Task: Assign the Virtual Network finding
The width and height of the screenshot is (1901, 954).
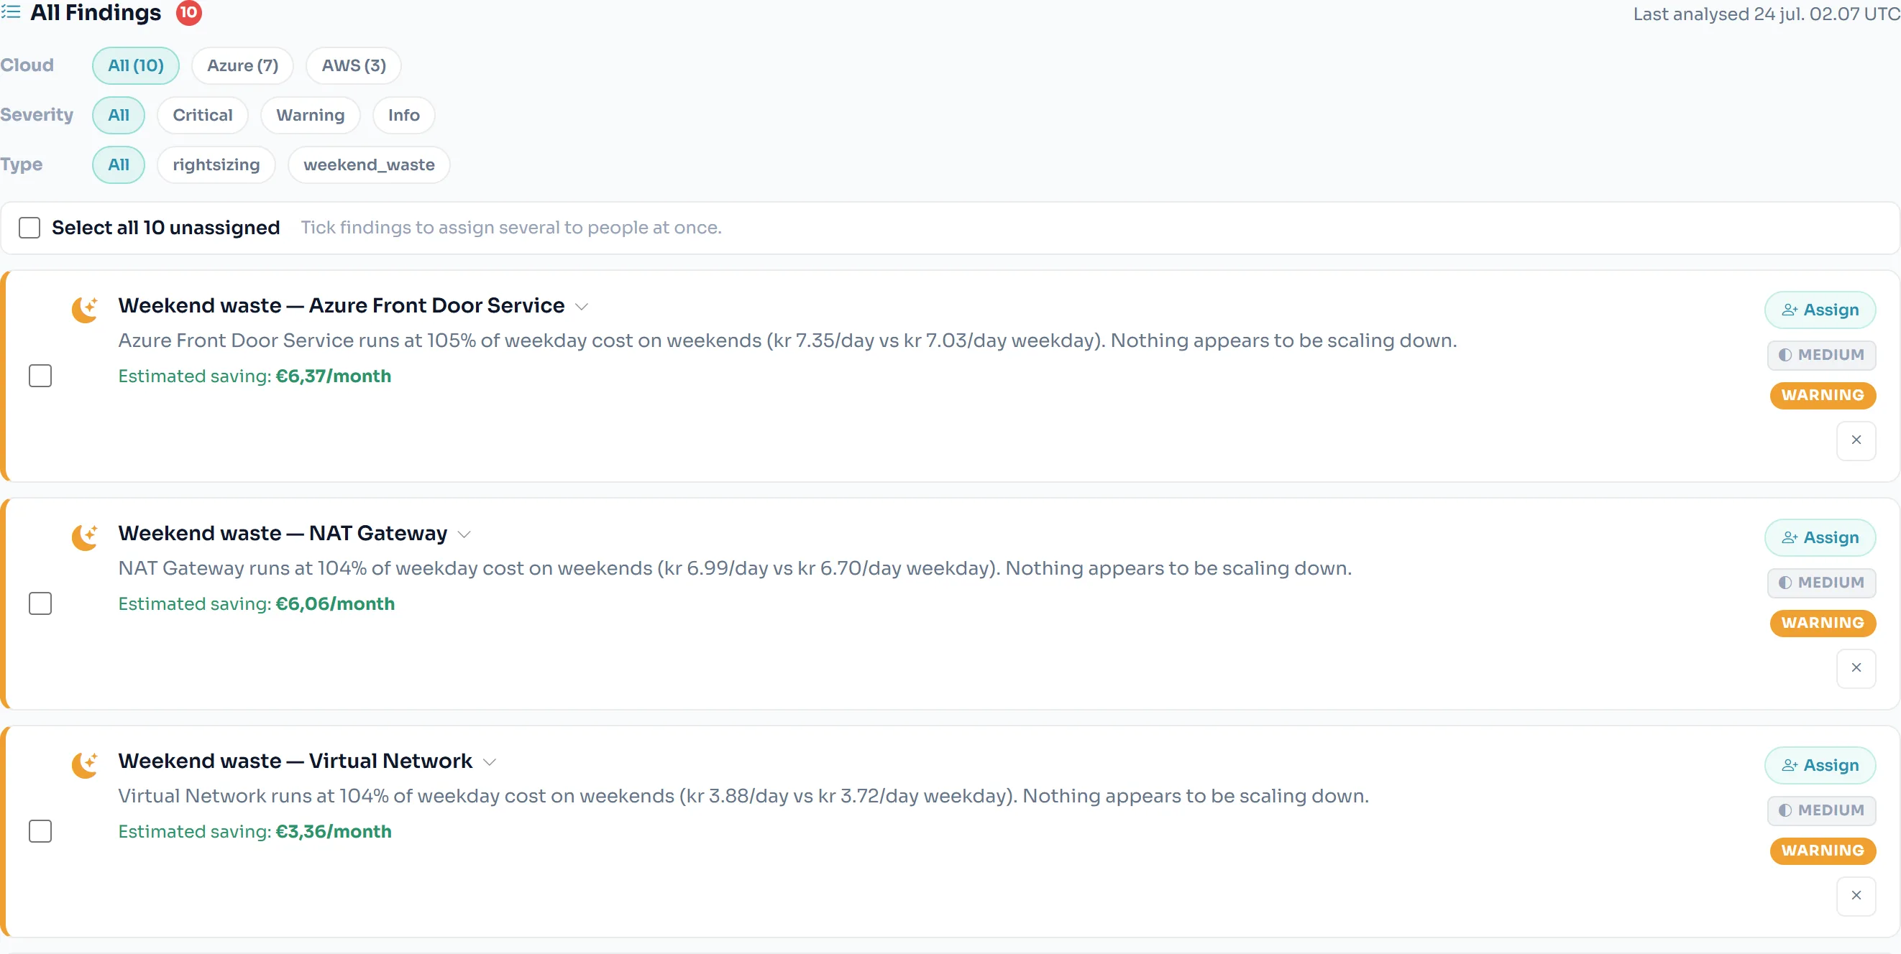Action: [x=1820, y=766]
